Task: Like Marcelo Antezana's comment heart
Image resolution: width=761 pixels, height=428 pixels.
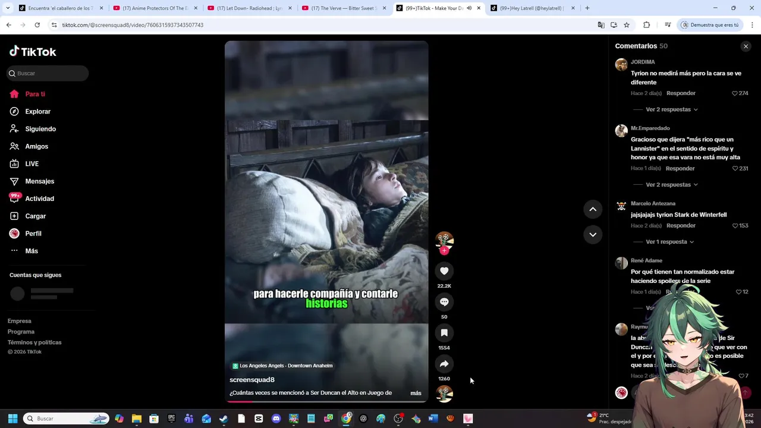Action: [x=735, y=226]
